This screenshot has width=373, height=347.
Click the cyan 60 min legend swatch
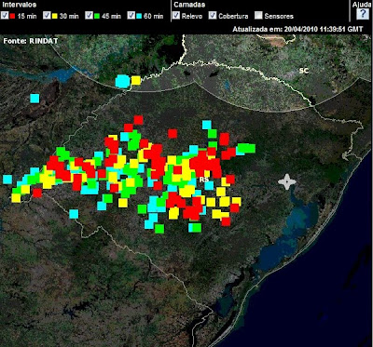[x=140, y=16]
